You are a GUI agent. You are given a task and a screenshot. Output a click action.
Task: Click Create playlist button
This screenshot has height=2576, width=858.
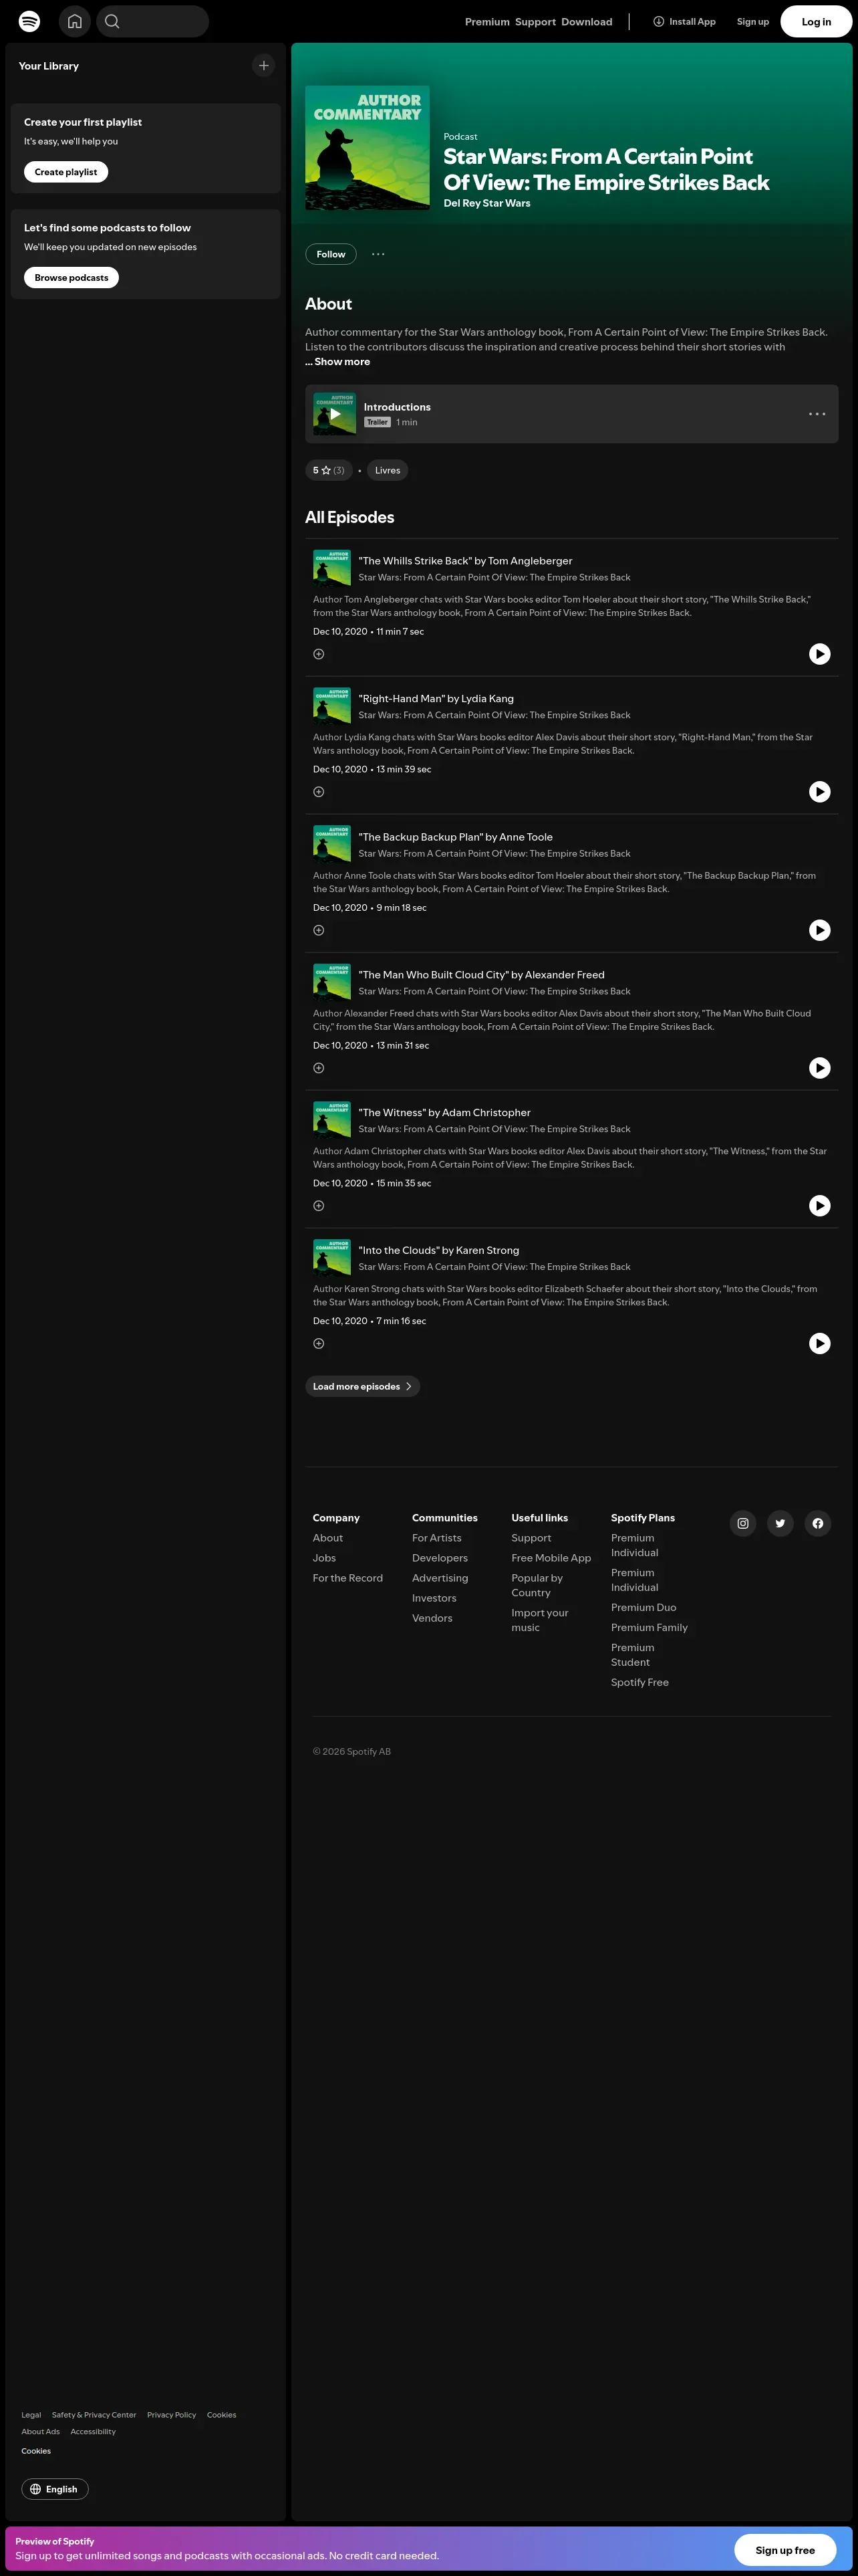(66, 172)
